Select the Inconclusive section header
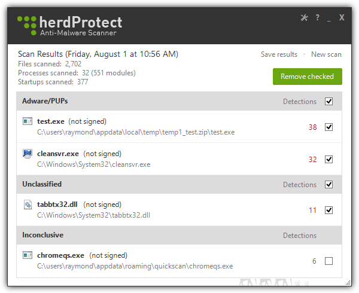Viewport: 359px width, 293px height. (179, 235)
